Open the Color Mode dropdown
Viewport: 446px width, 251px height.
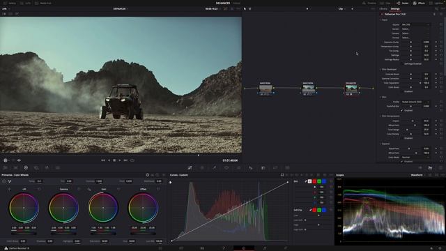click(x=415, y=157)
